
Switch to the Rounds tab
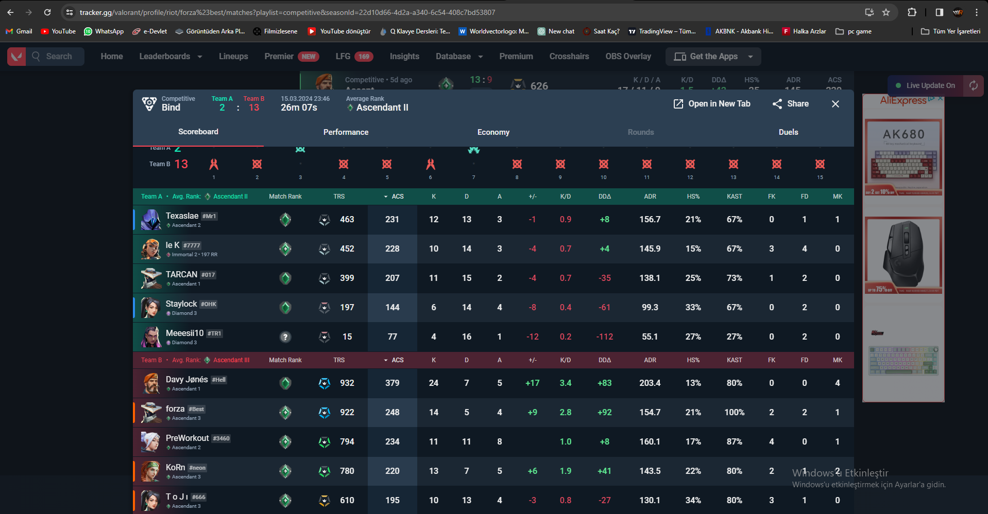(x=641, y=132)
